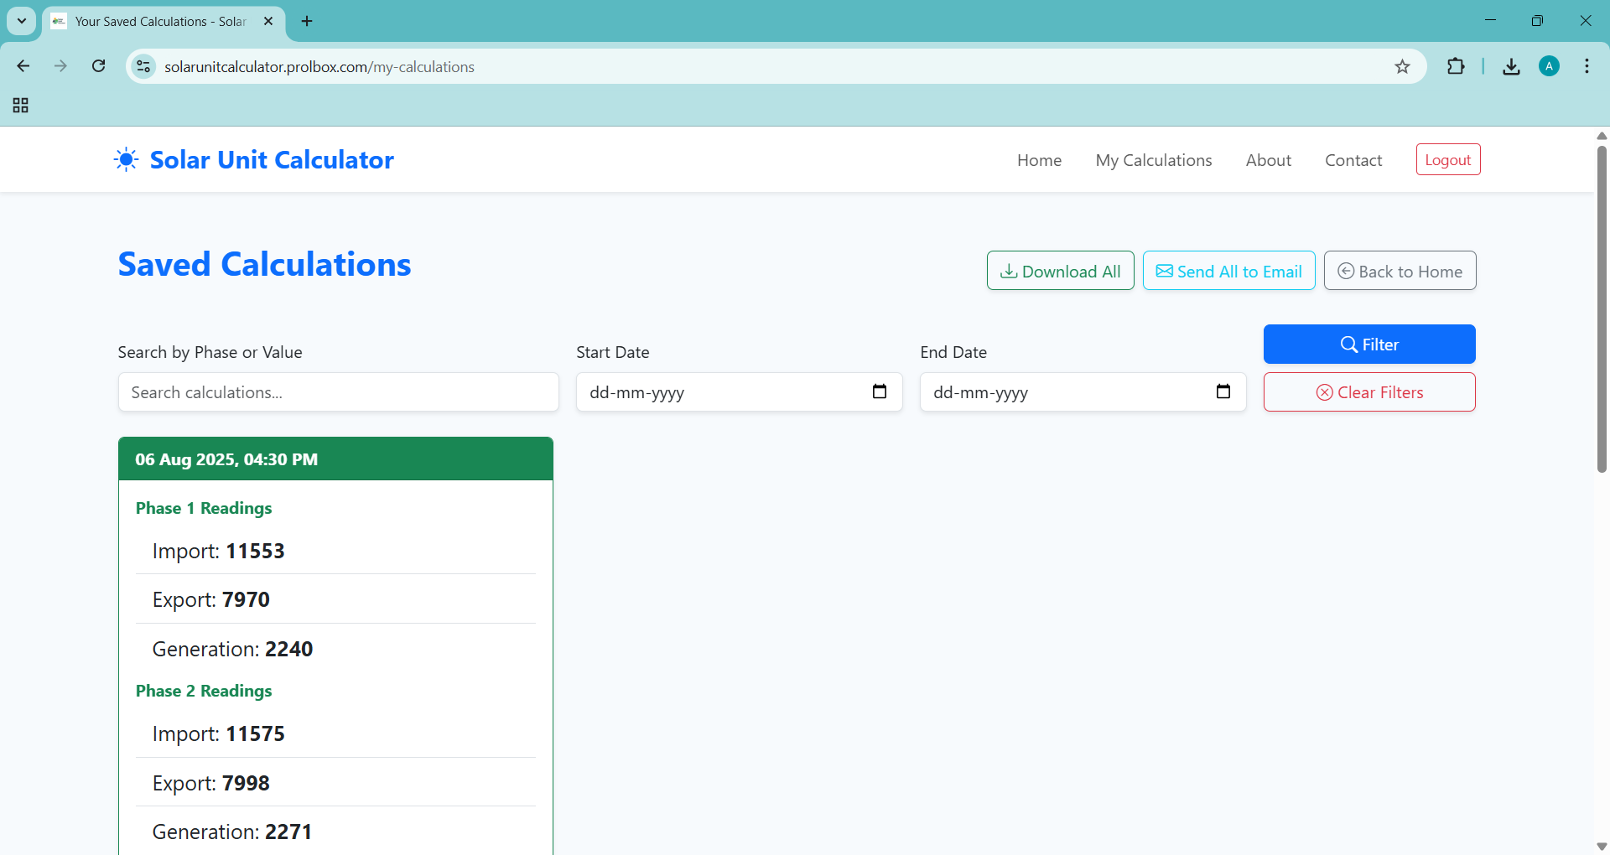
Task: Open the Chrome three-dot menu
Action: (x=1587, y=67)
